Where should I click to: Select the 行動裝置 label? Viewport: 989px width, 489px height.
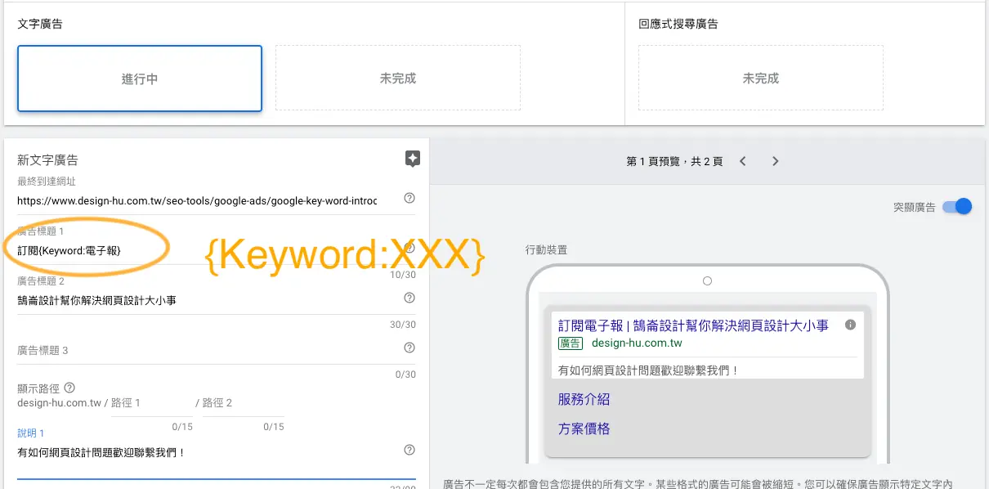pyautogui.click(x=546, y=249)
